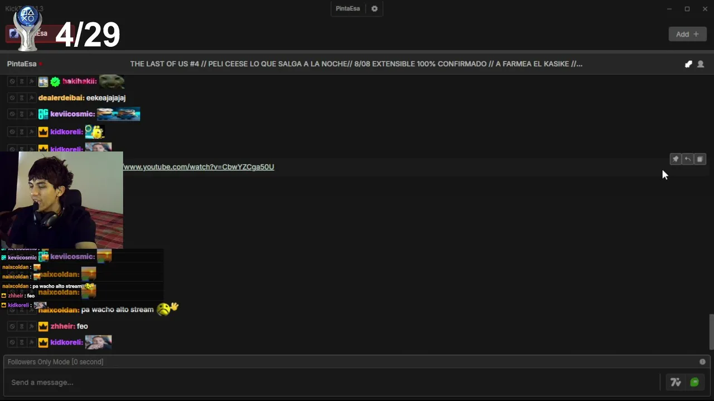The height and width of the screenshot is (401, 714).
Task: Toggle the pinned message icon in chat header
Action: click(x=688, y=64)
